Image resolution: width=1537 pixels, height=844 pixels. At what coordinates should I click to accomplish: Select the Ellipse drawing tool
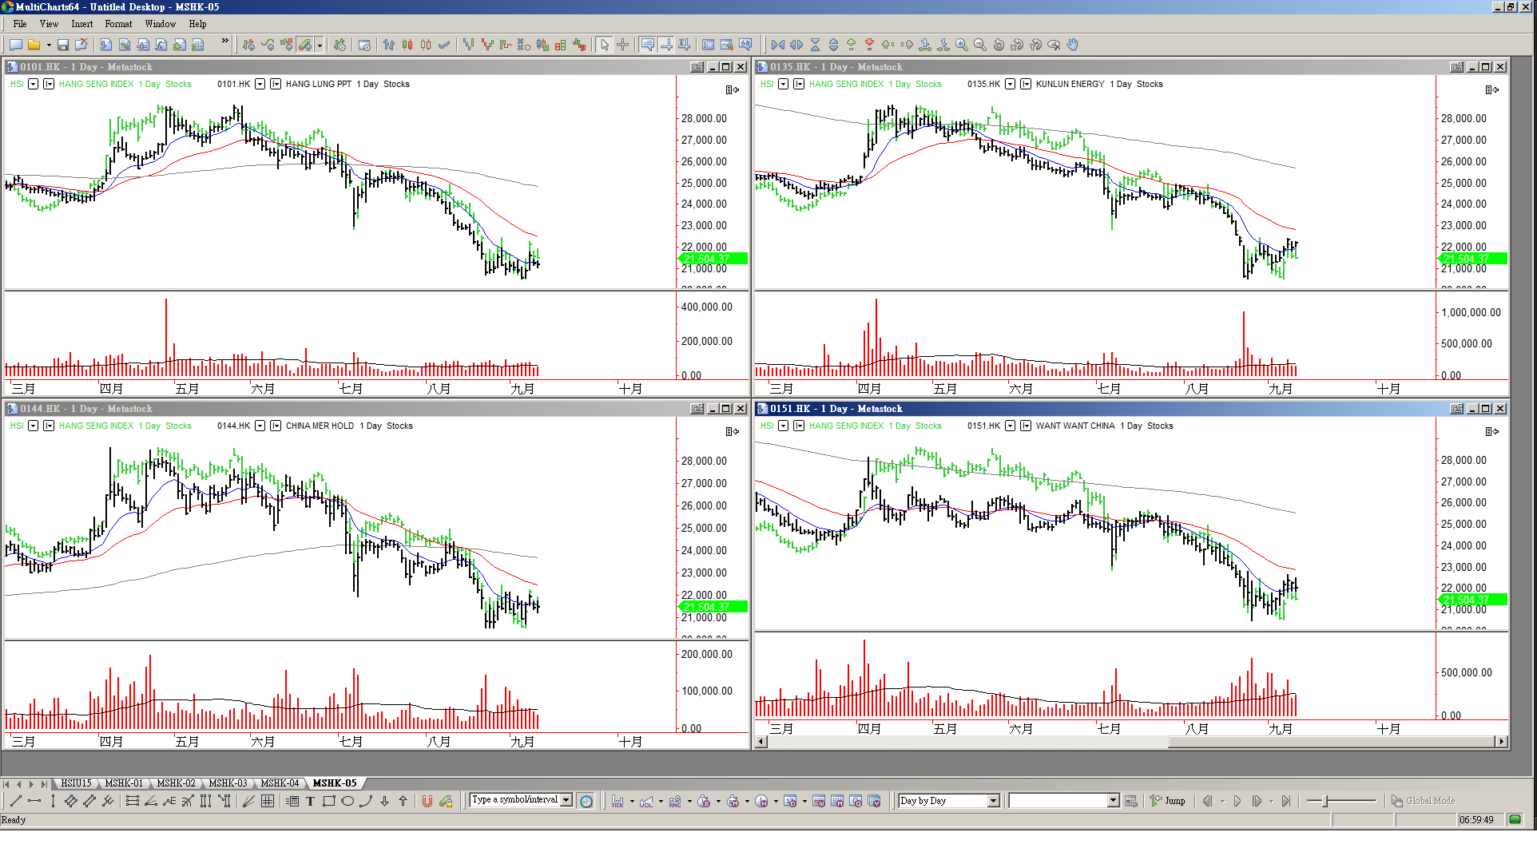[x=348, y=801]
